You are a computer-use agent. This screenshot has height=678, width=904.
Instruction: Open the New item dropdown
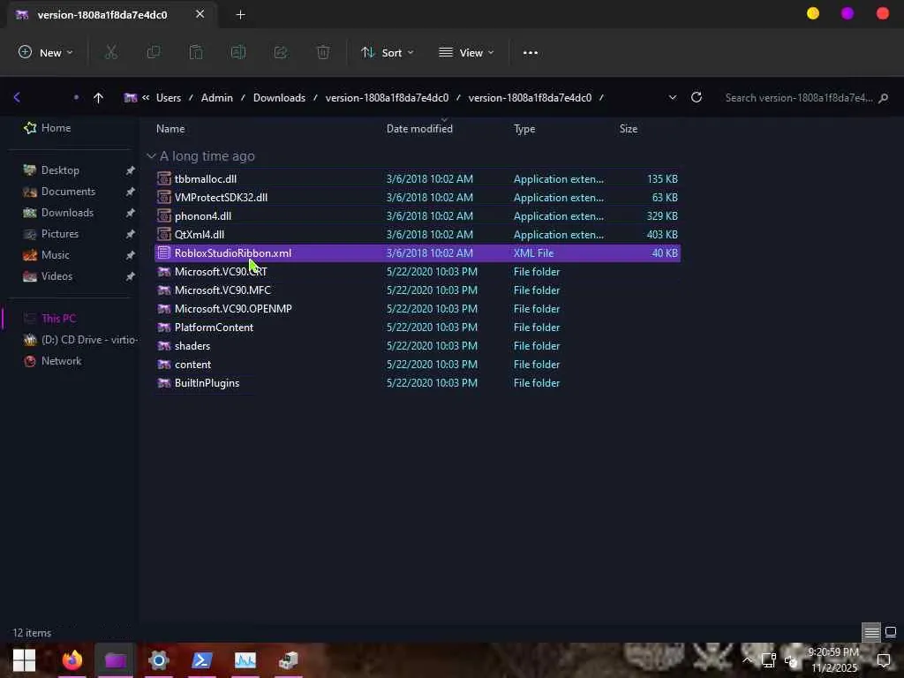point(45,52)
